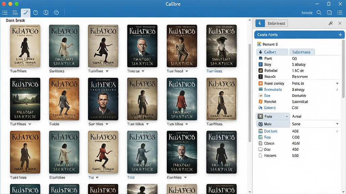The width and height of the screenshot is (346, 194).
Task: Click the Pafocial row icon
Action: [x=261, y=71]
